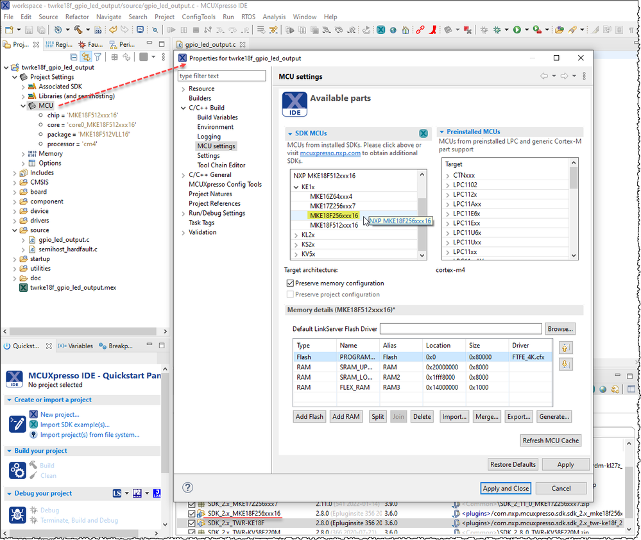Image resolution: width=641 pixels, height=540 pixels.
Task: Switch to the Regi... (Registers) tab
Action: [x=59, y=44]
